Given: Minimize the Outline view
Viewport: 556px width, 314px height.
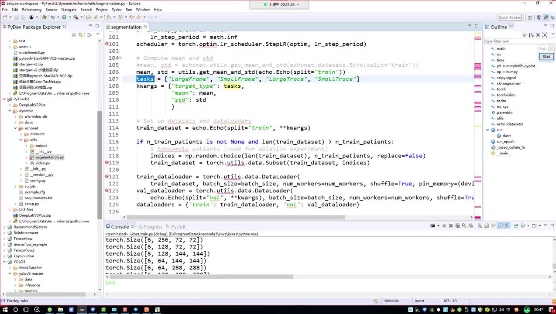Looking at the screenshot, I should [x=546, y=26].
